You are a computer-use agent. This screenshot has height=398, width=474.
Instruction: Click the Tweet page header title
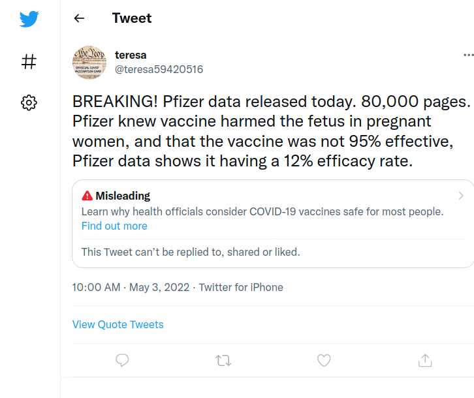[132, 18]
